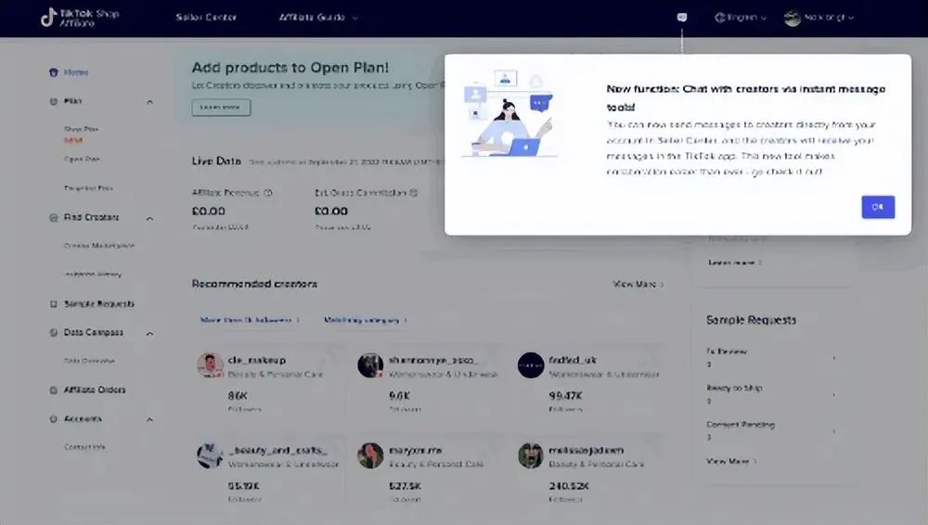
Task: Click the TikTok Shop Affiliate logo
Action: point(79,18)
